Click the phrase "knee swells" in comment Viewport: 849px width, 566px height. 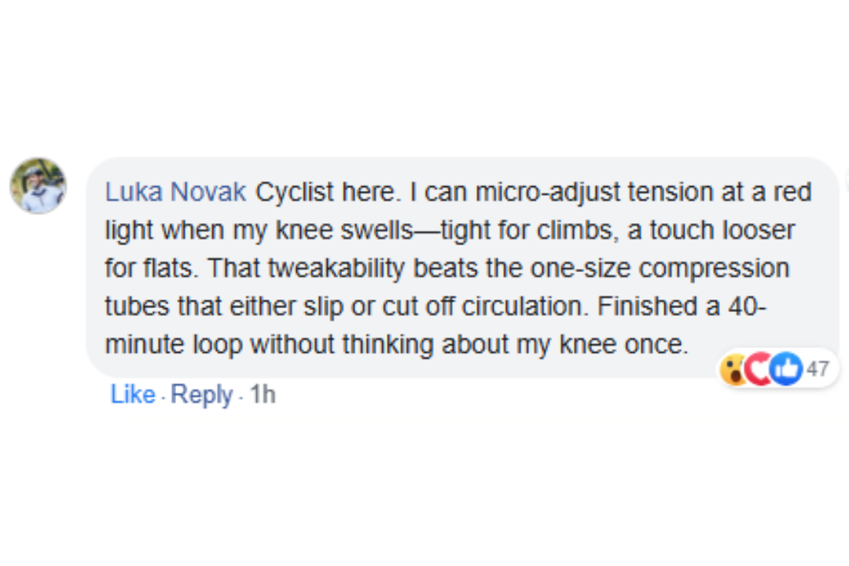(x=344, y=230)
